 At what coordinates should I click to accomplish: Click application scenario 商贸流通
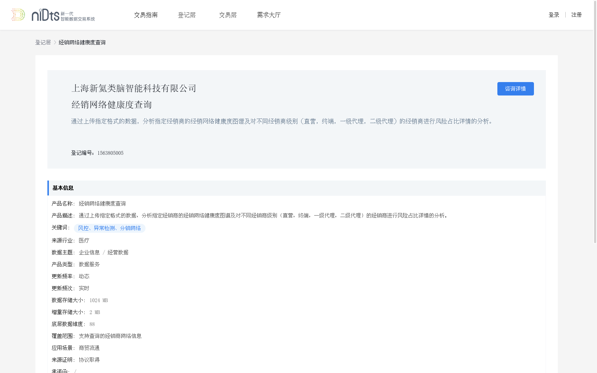pyautogui.click(x=89, y=348)
